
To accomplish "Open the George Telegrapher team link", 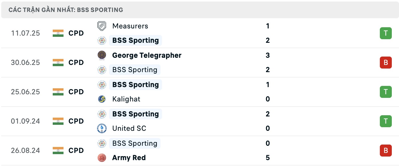I will tap(147, 55).
